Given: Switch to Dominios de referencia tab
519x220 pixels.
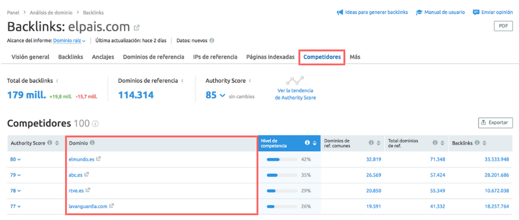Looking at the screenshot, I should 153,57.
